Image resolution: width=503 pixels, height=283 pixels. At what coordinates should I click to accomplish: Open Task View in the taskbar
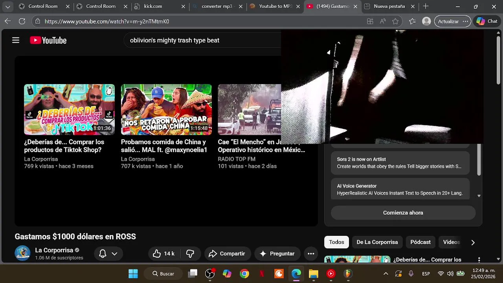[193, 274]
